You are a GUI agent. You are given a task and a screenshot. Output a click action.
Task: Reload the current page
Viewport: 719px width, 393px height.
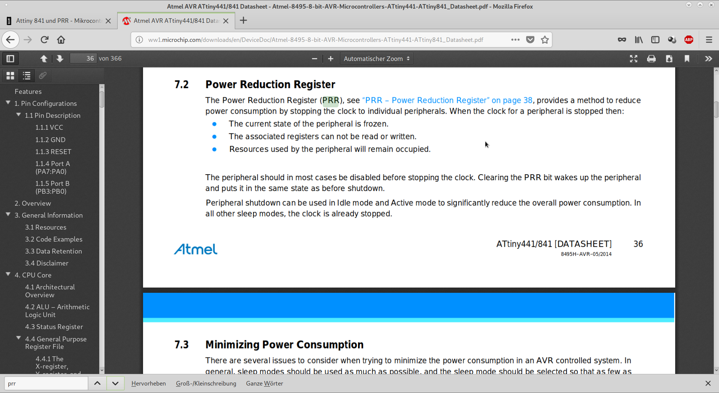pos(45,40)
